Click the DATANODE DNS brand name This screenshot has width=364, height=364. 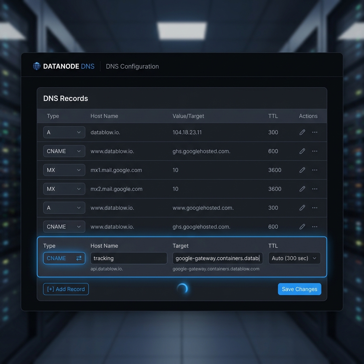[69, 66]
